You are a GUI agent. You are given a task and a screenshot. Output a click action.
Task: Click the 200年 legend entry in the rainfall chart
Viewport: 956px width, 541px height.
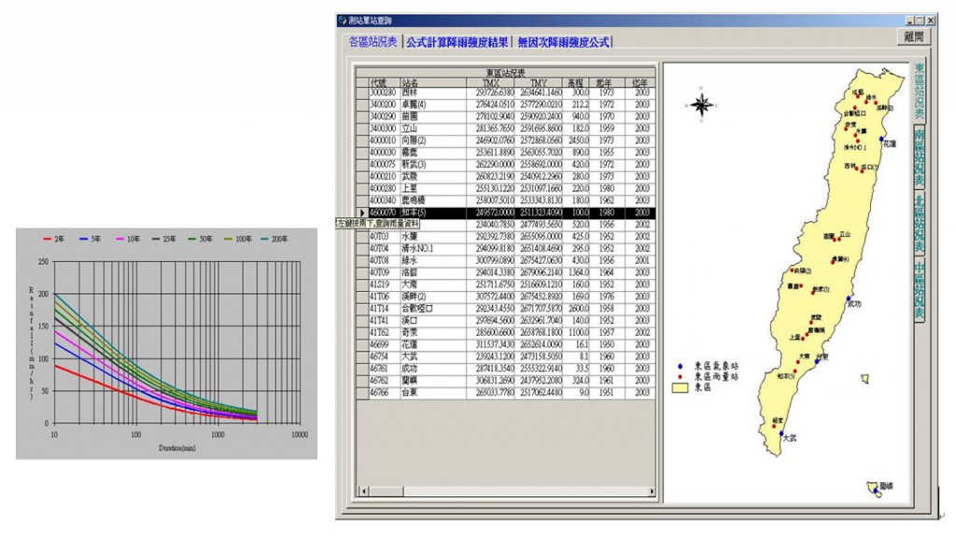point(274,240)
